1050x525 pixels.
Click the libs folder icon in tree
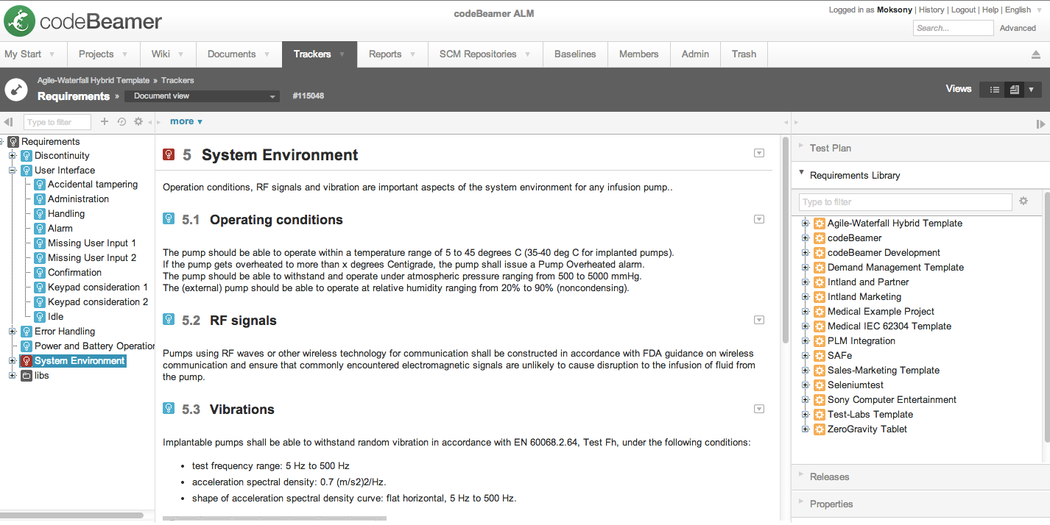click(x=27, y=376)
